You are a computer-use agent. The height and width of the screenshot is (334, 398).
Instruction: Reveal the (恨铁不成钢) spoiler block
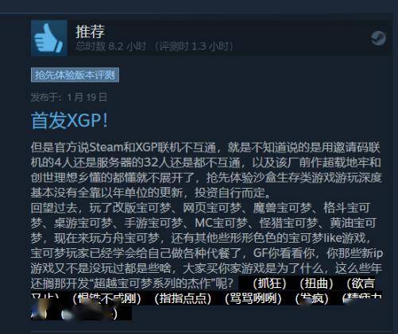coord(106,298)
